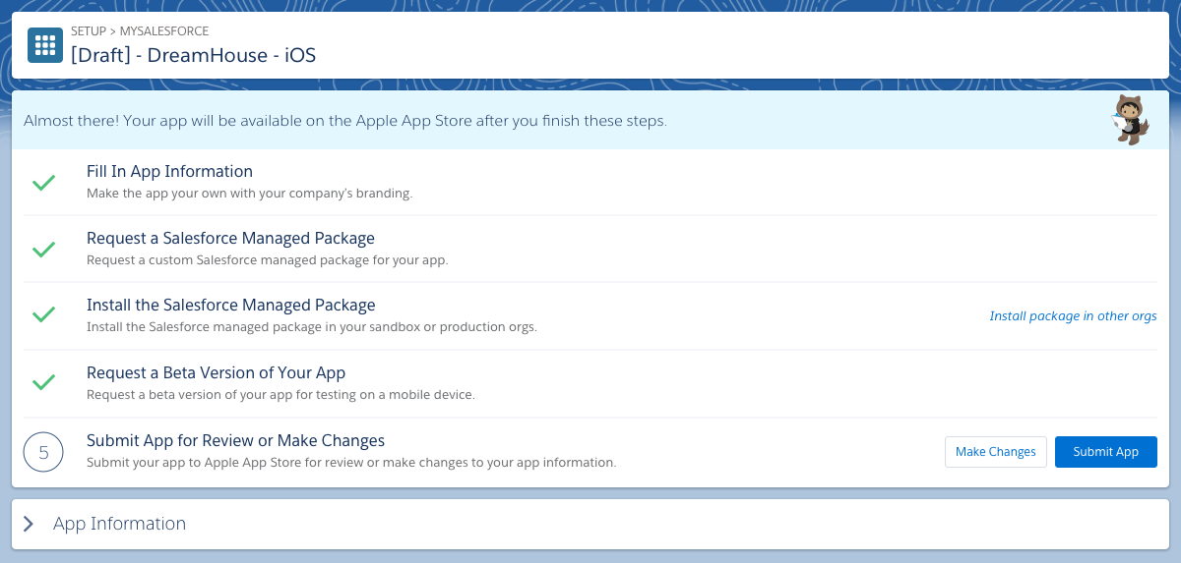Click the step 5 circle indicator
Viewport: 1181px width, 563px height.
43,452
